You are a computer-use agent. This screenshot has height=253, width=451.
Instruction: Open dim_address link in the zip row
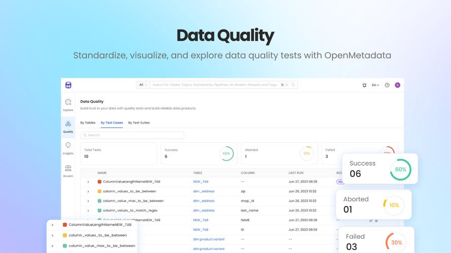pos(203,191)
